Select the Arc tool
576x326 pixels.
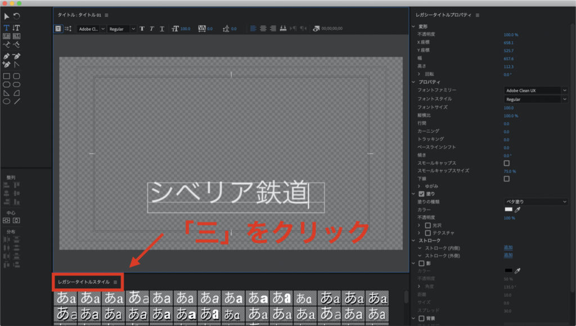(16, 93)
